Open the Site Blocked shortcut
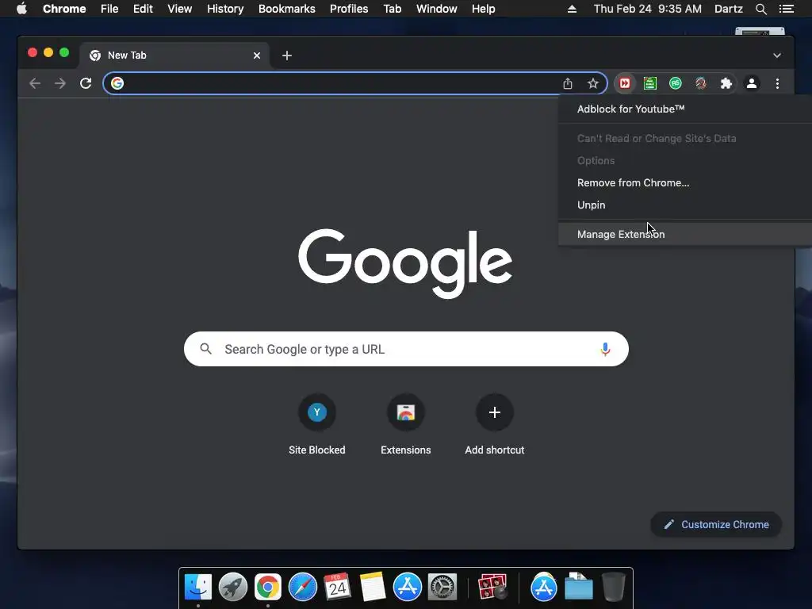Screen dimensions: 812x609 (x=317, y=424)
